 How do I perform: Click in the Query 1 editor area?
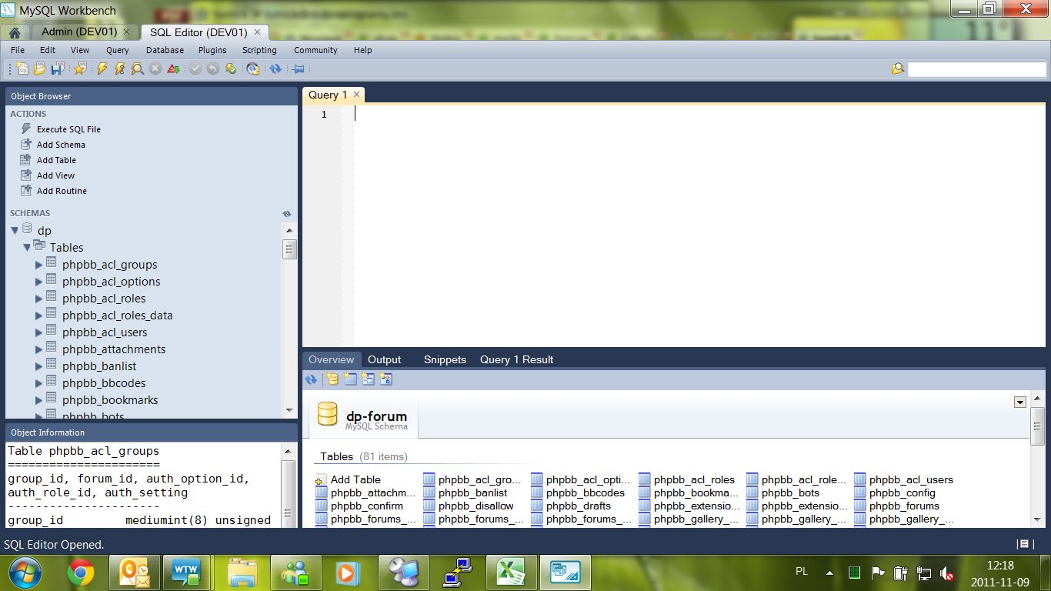point(699,225)
